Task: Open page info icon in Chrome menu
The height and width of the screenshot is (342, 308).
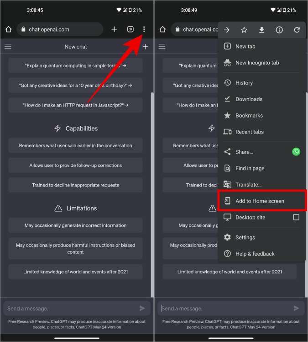Action: pyautogui.click(x=279, y=30)
